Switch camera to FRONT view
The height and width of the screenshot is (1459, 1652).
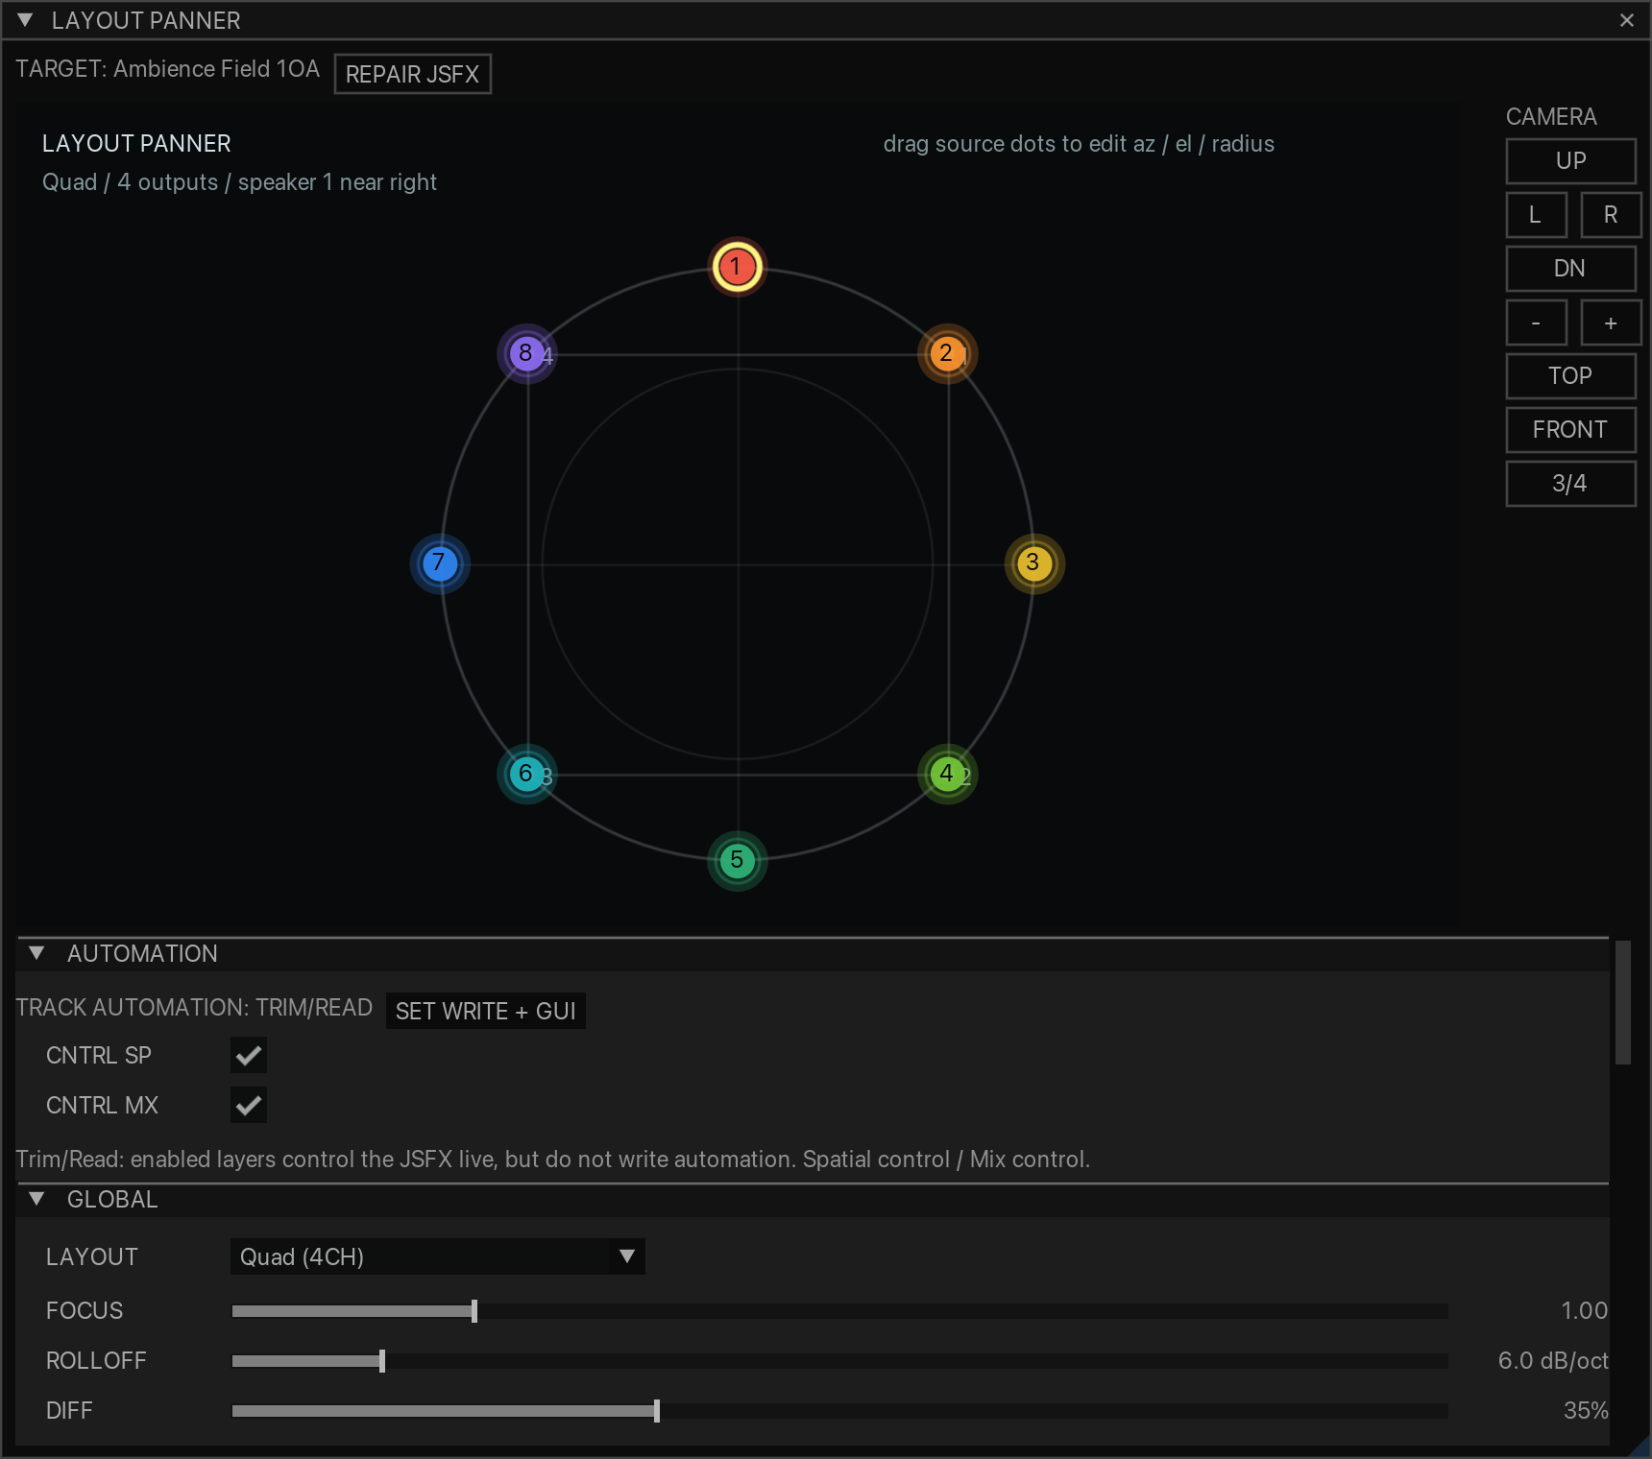[1570, 429]
